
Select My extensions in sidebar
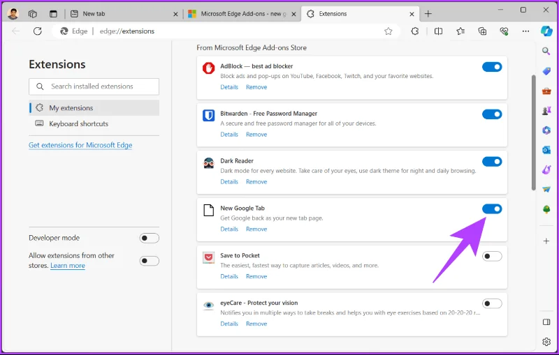94,108
